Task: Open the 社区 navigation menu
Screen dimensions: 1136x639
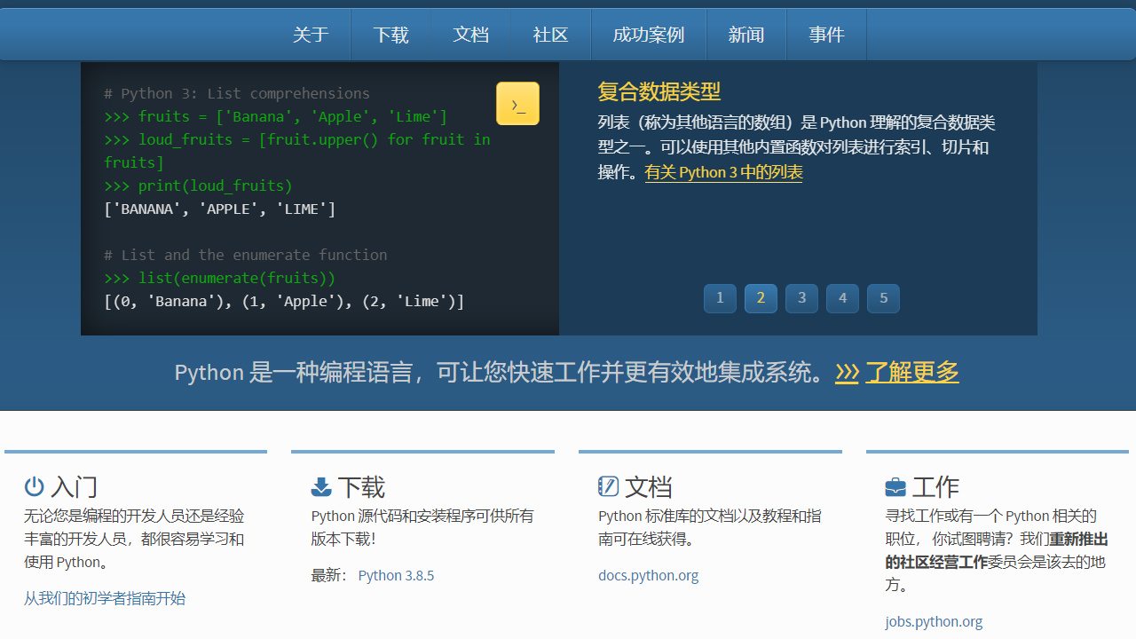Action: [549, 35]
